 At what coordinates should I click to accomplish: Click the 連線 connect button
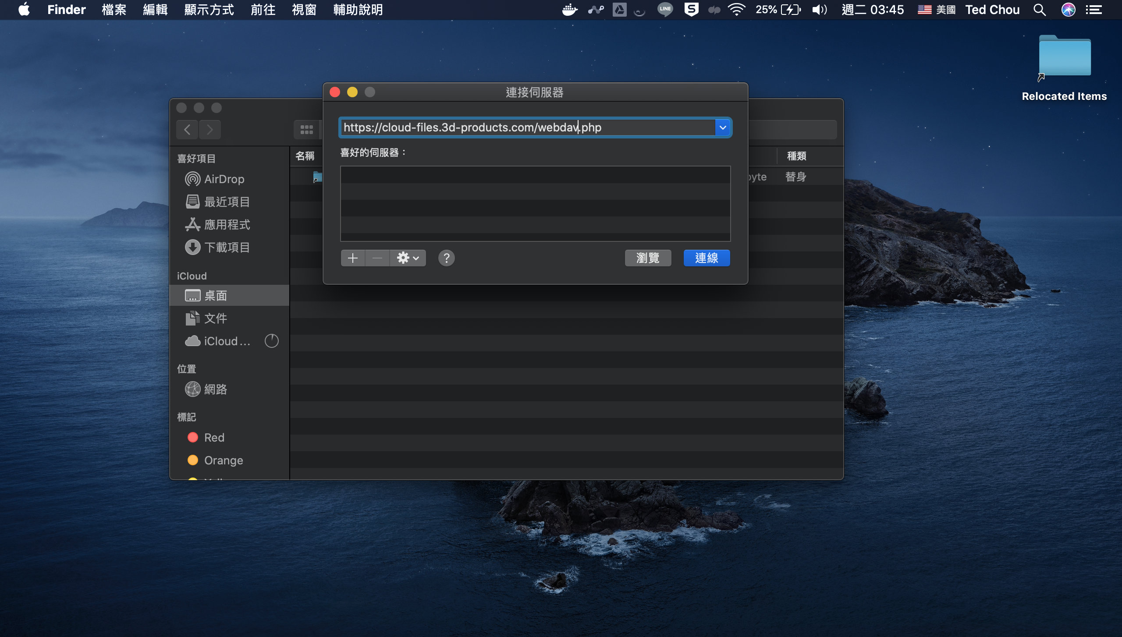click(x=707, y=258)
